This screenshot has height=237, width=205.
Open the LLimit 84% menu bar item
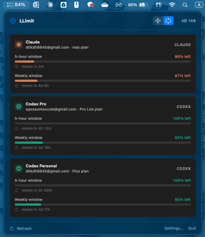[16, 5]
